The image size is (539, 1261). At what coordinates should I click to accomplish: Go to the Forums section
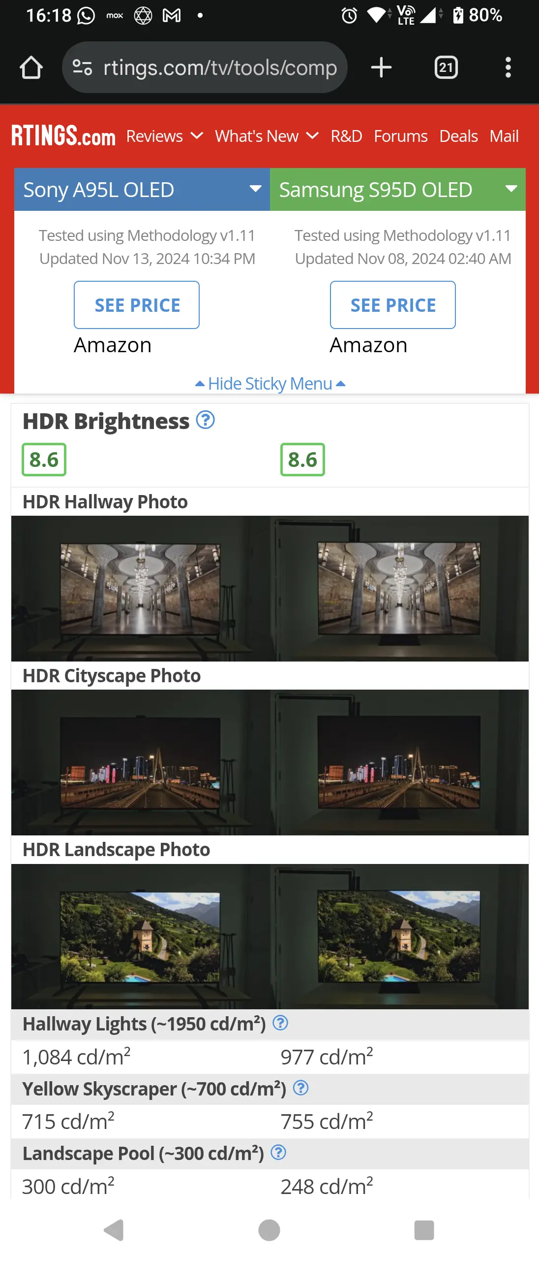pyautogui.click(x=400, y=136)
